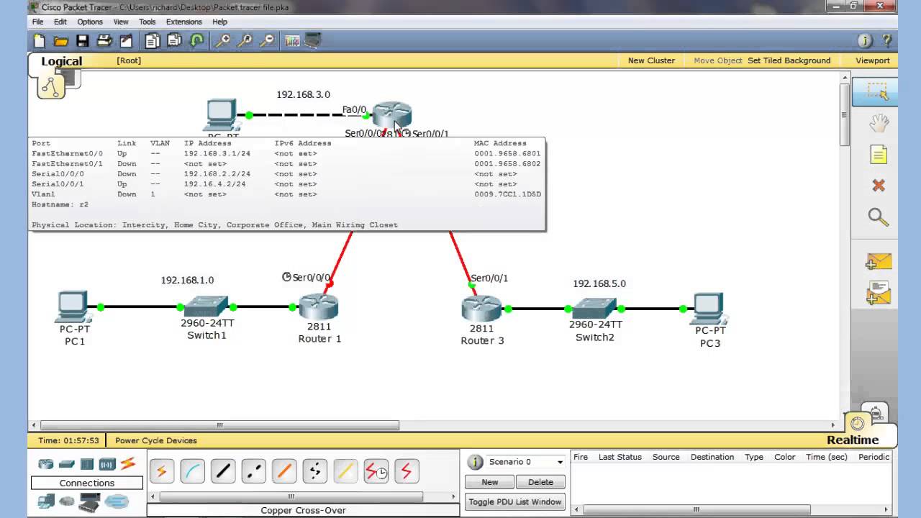Screen dimensions: 921x518
Task: Click New scenario button
Action: click(490, 482)
